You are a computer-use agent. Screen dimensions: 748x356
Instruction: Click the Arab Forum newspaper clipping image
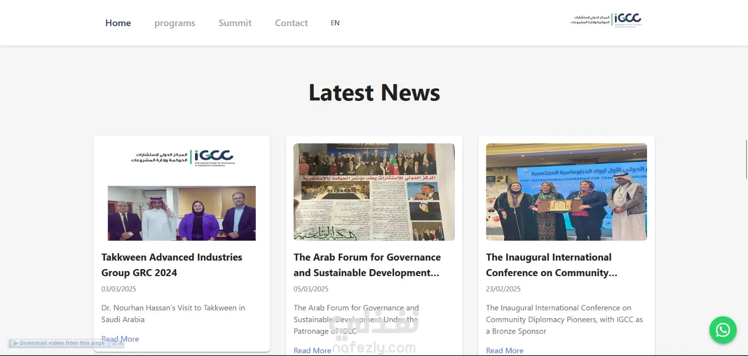374,192
